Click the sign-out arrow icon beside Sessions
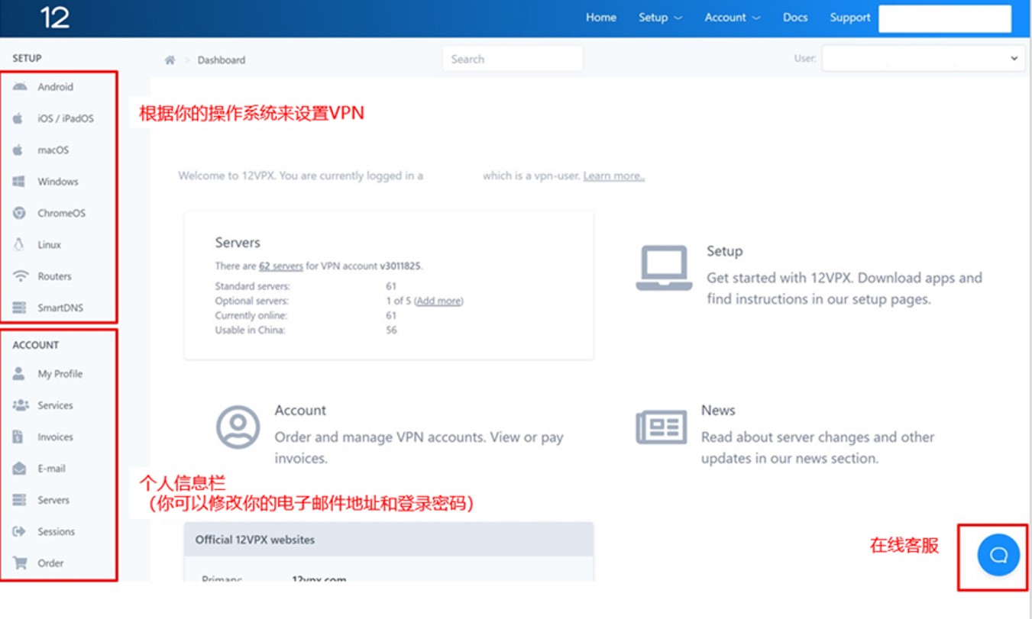Image resolution: width=1032 pixels, height=619 pixels. (20, 531)
